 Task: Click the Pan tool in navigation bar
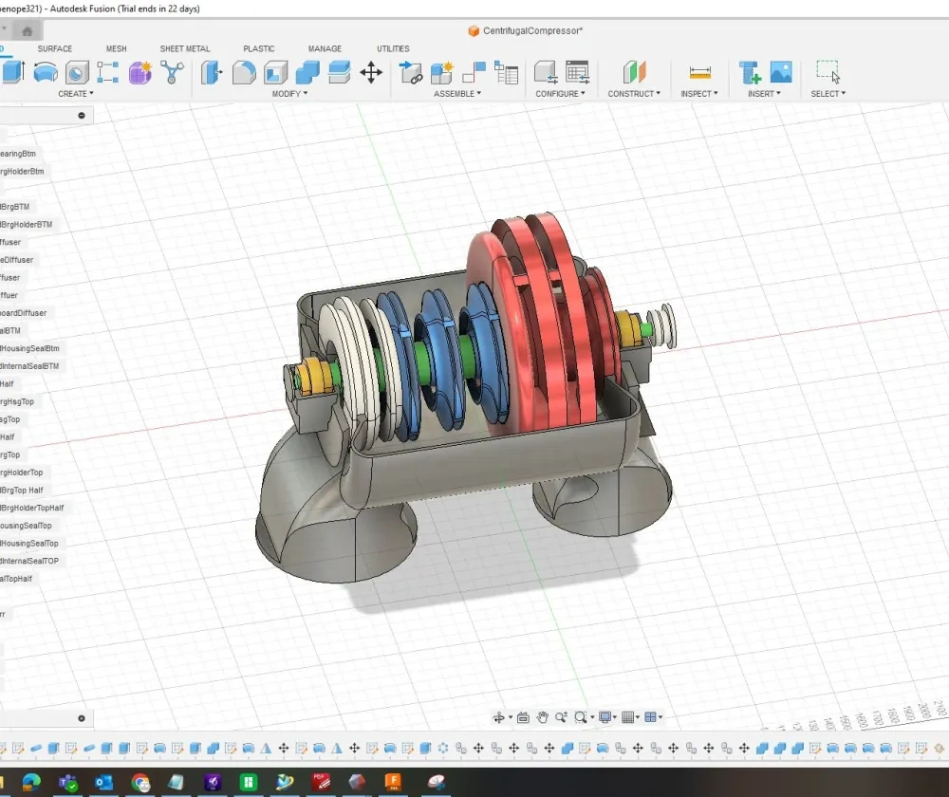[542, 717]
